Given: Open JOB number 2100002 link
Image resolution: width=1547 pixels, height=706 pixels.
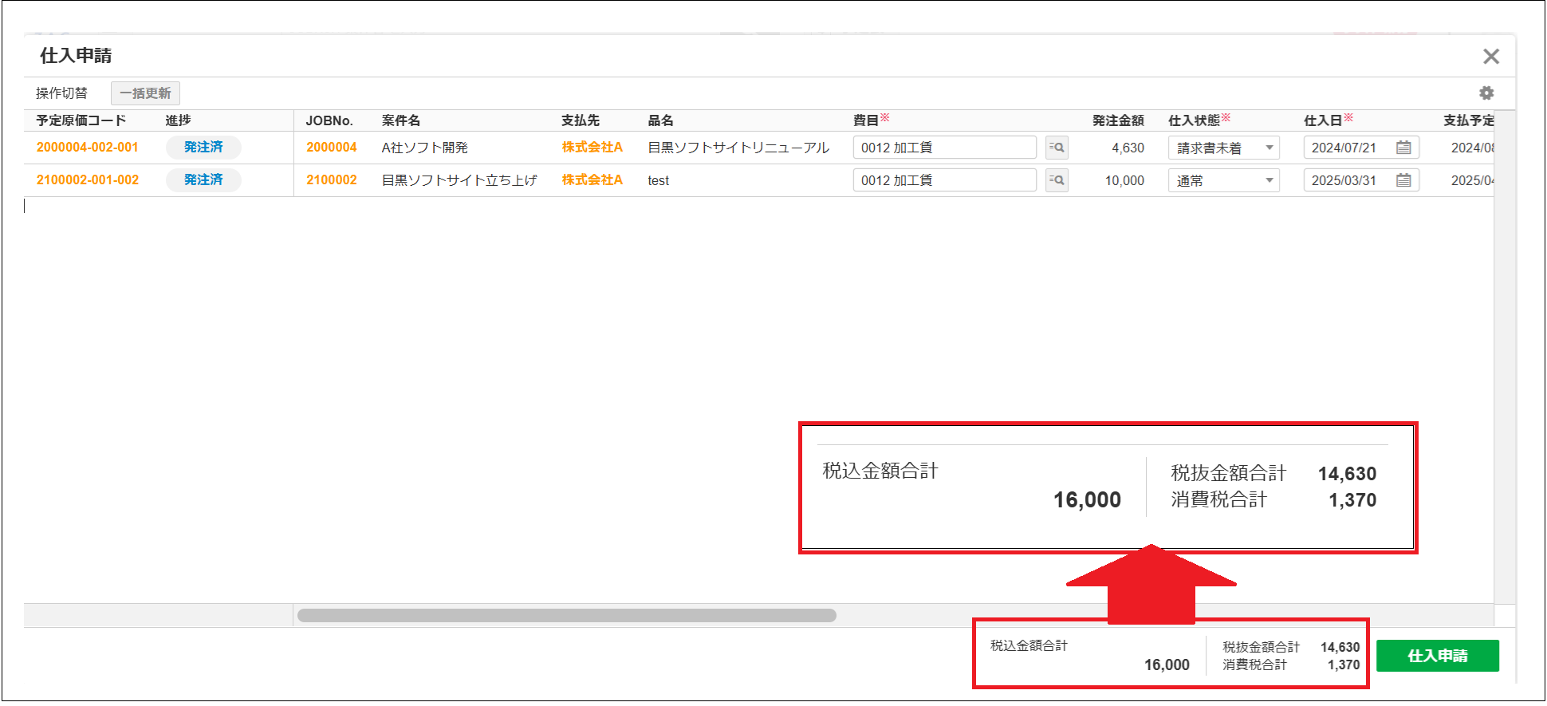Looking at the screenshot, I should point(332,180).
